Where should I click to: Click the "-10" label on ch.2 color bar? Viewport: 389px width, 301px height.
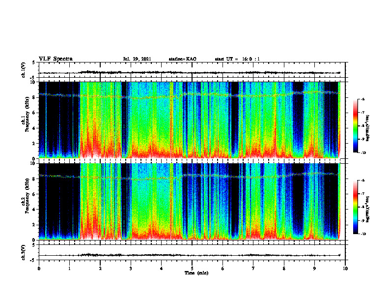pyautogui.click(x=363, y=234)
